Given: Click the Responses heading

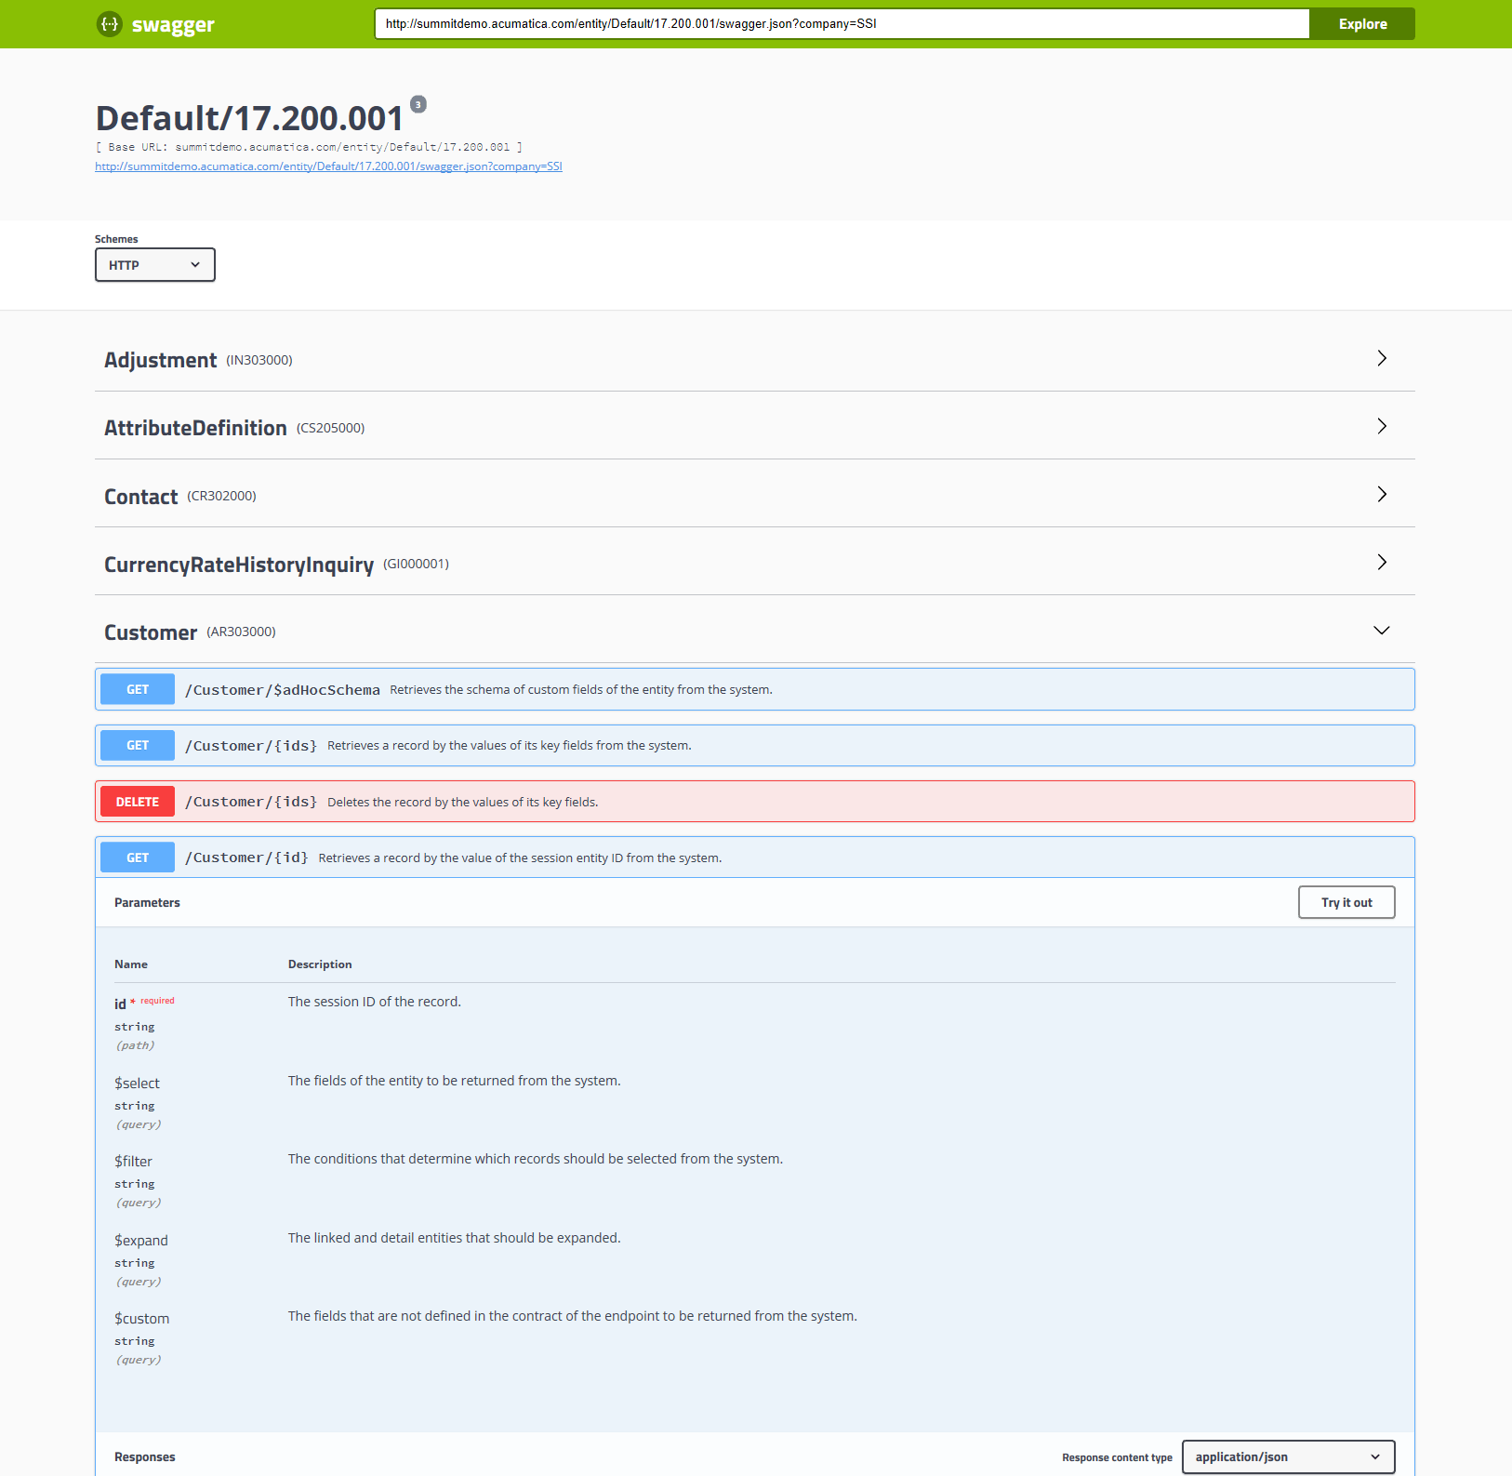Looking at the screenshot, I should click(x=145, y=1456).
